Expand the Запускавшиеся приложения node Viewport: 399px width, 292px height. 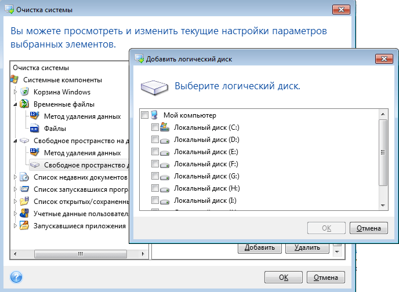point(15,226)
